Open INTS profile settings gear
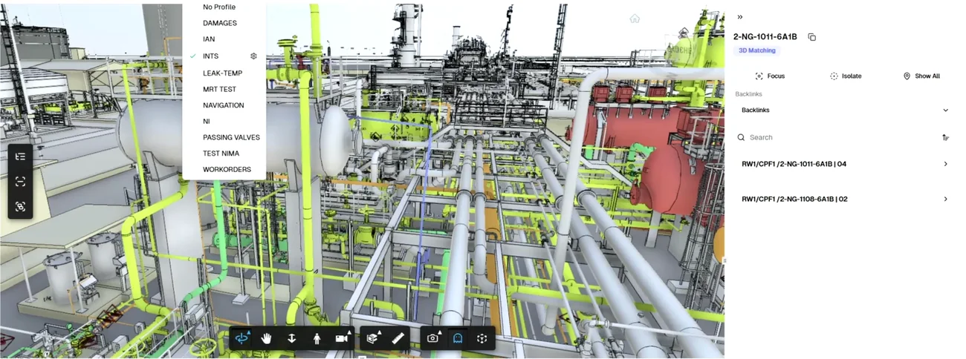This screenshot has width=966, height=359. (x=253, y=56)
